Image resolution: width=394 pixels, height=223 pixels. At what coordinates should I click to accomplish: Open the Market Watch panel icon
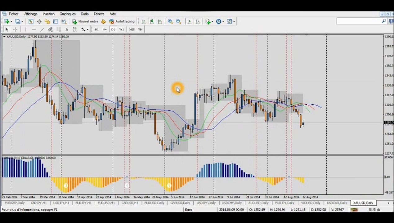coord(31,21)
